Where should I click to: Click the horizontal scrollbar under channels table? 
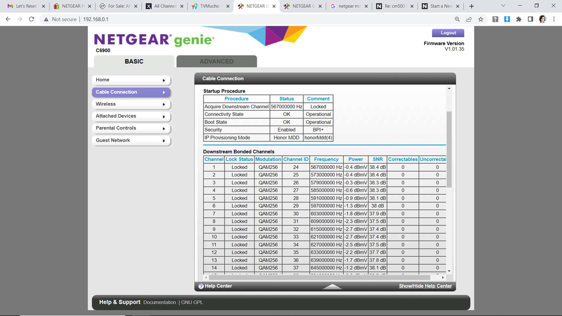pyautogui.click(x=321, y=277)
